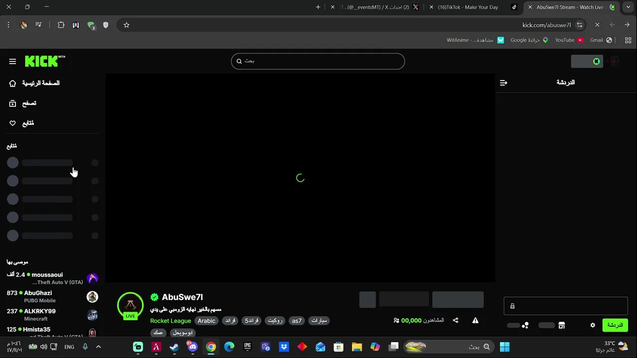The height and width of the screenshot is (358, 637).
Task: Open chat settings gear
Action: (x=593, y=325)
